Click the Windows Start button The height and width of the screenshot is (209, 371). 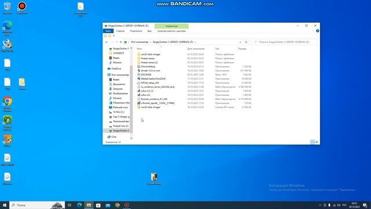pos(5,205)
